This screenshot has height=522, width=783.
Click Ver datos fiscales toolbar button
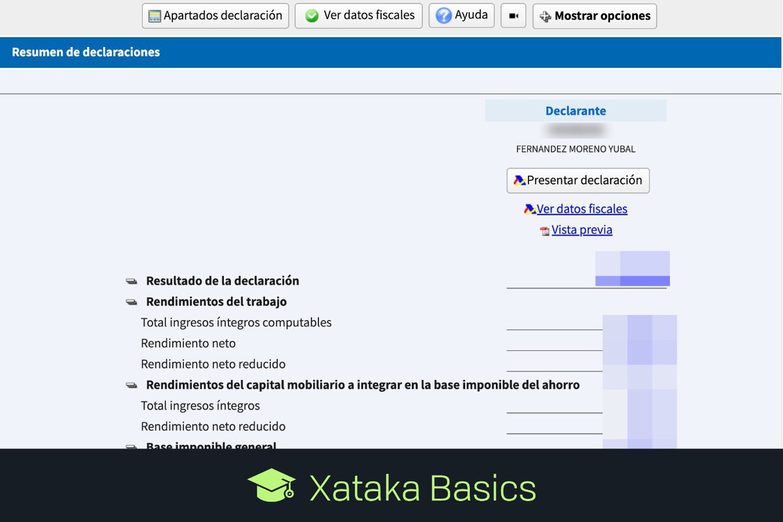[359, 16]
